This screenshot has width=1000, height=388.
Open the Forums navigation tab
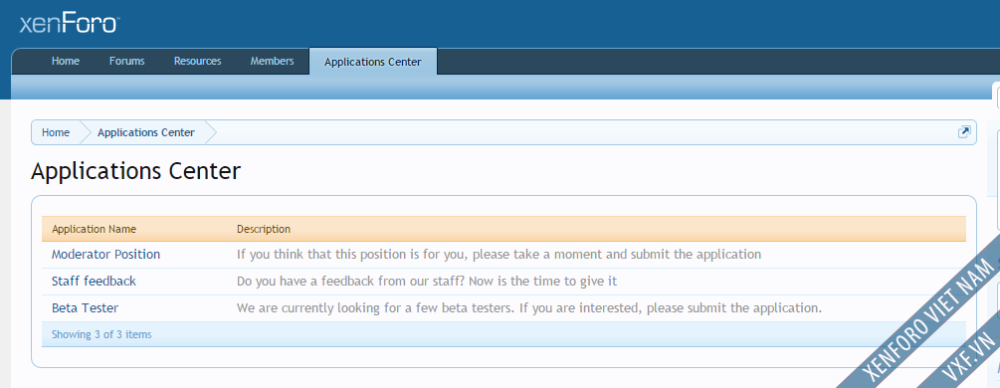[x=127, y=62]
